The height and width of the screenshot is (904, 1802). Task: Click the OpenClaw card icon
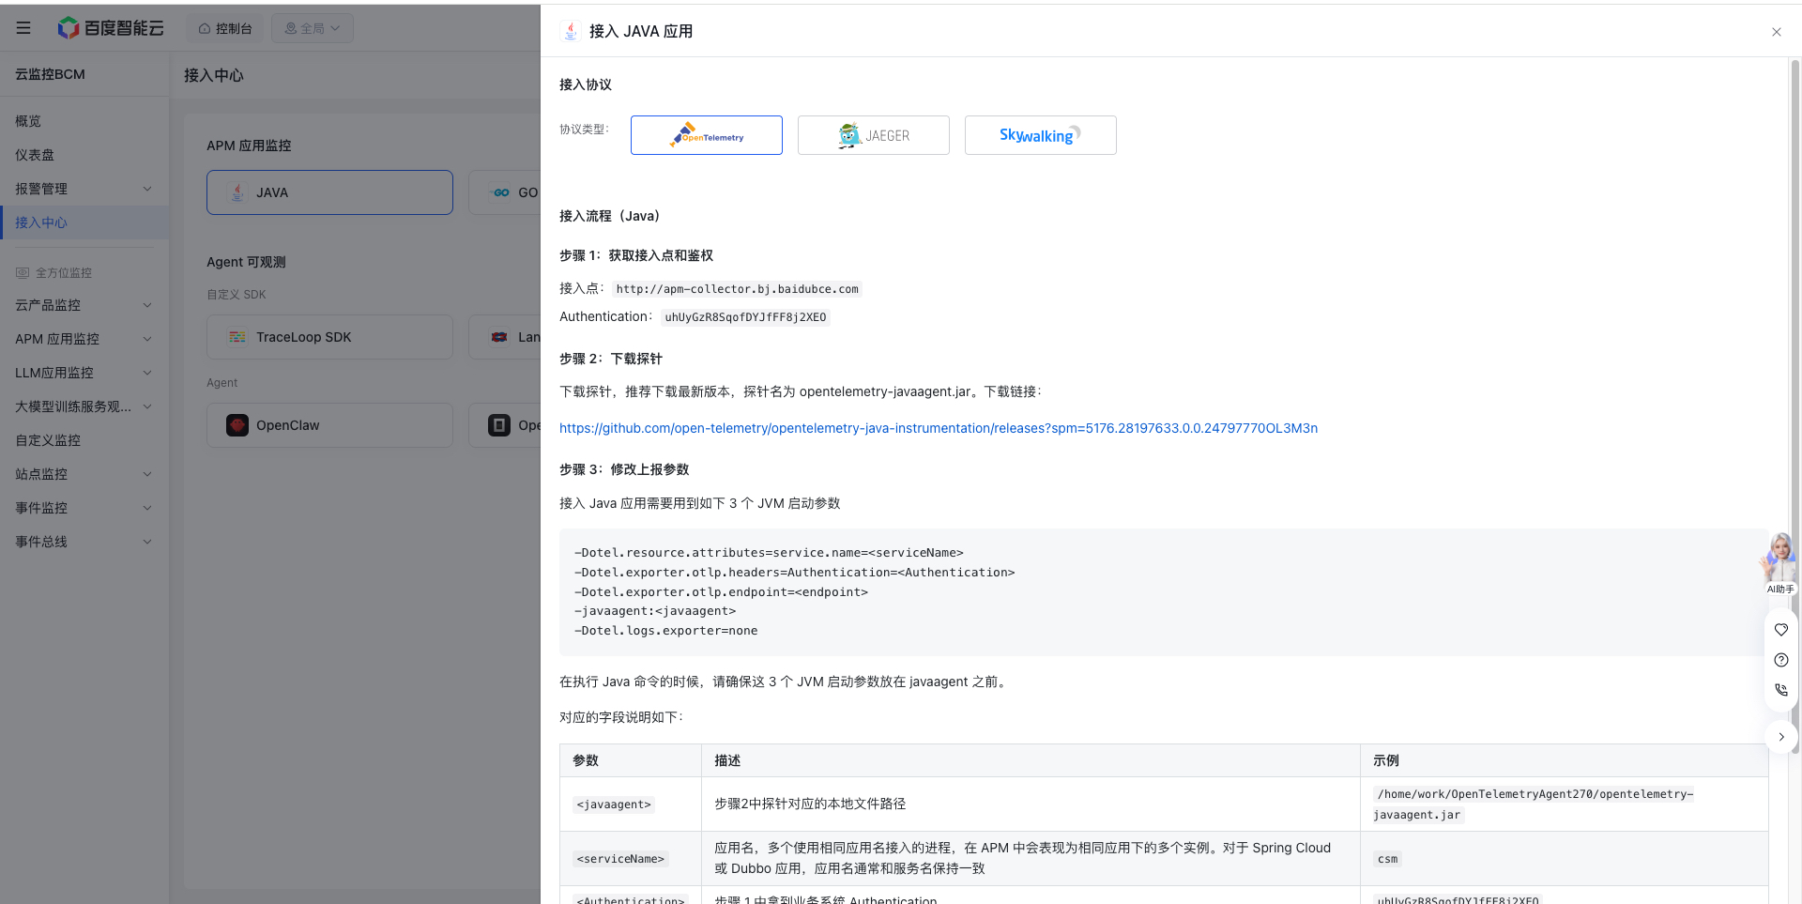point(237,425)
